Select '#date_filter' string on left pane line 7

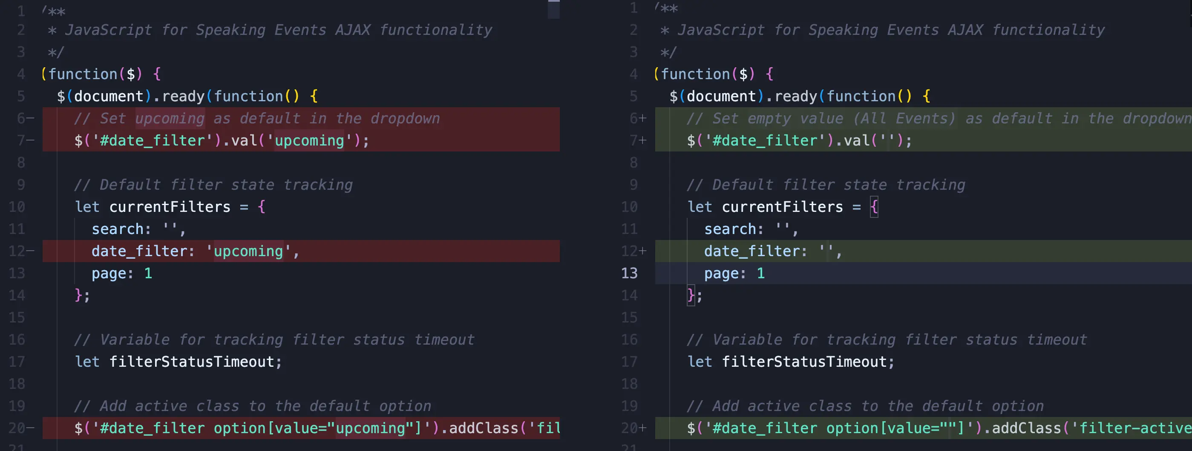click(153, 140)
